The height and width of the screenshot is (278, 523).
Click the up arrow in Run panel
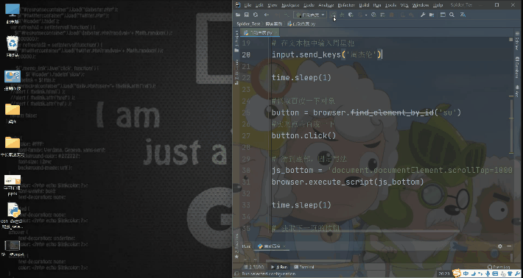point(245,260)
